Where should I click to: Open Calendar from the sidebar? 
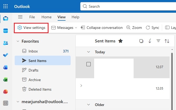click(x=6, y=31)
